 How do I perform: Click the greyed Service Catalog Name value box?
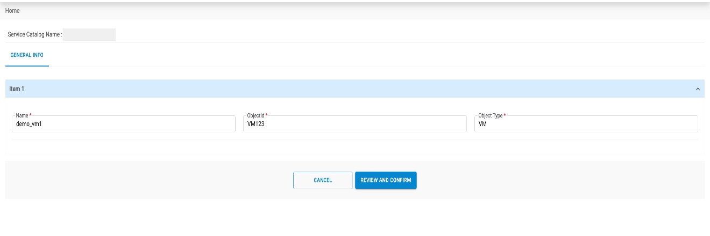(89, 35)
